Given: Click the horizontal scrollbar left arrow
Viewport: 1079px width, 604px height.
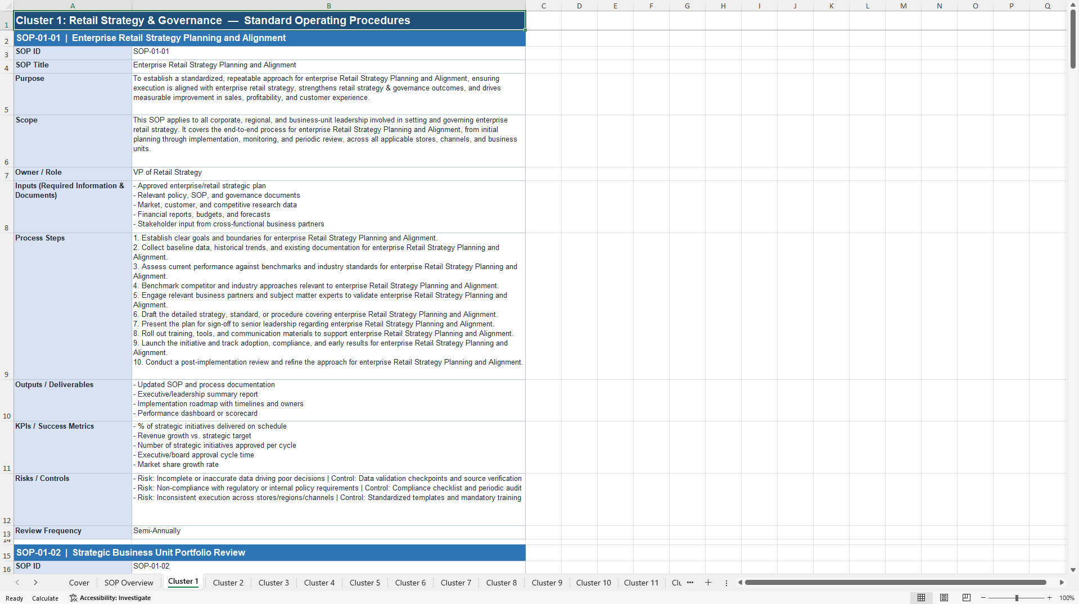Looking at the screenshot, I should (x=740, y=583).
